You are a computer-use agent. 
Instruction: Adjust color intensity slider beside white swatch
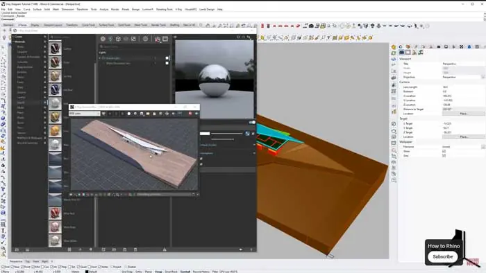coord(227,134)
